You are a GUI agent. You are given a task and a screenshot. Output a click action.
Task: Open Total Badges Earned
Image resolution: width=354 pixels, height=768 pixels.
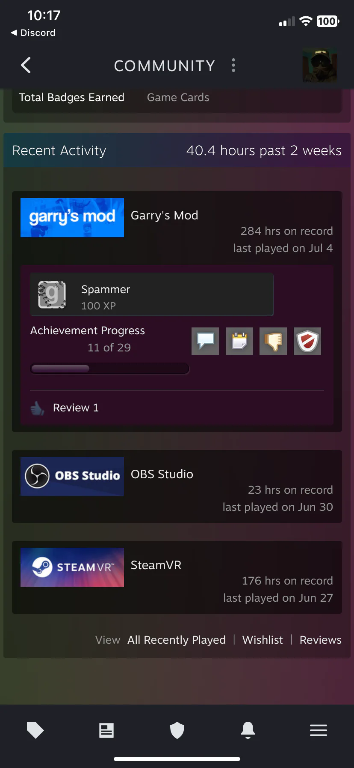click(72, 97)
